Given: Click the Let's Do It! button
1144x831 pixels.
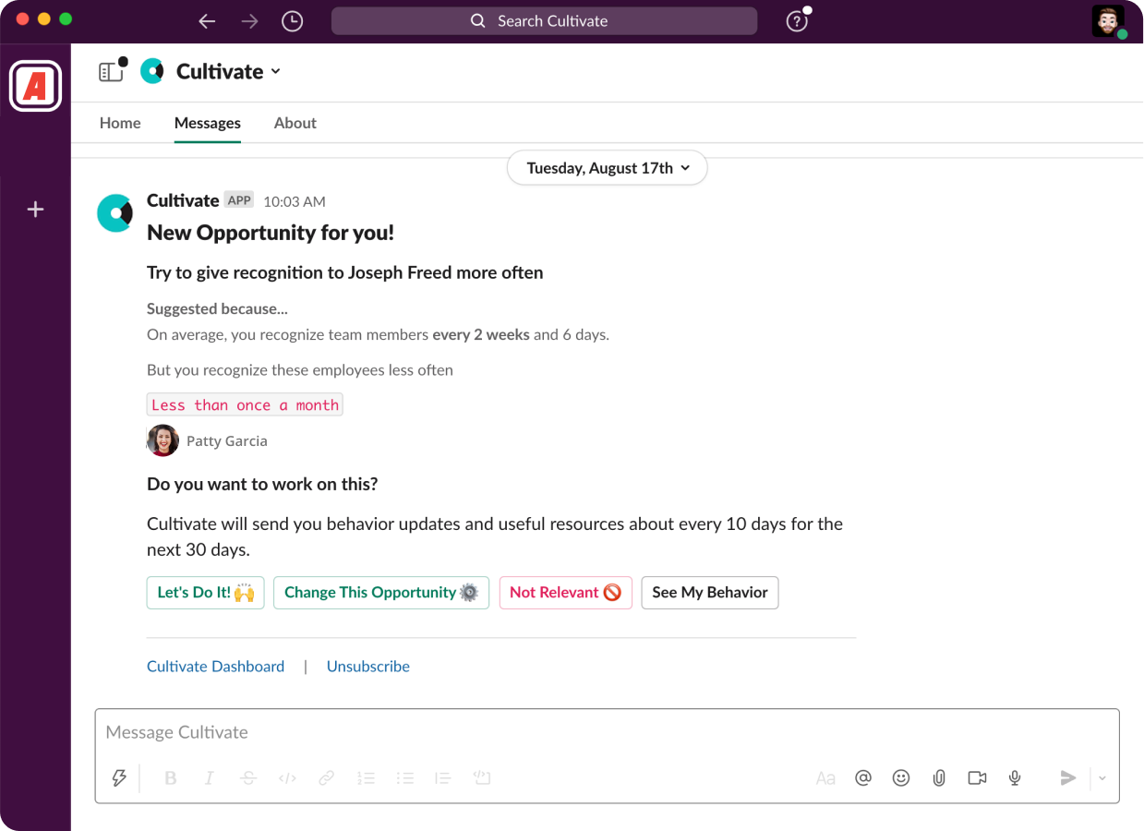Looking at the screenshot, I should tap(205, 592).
